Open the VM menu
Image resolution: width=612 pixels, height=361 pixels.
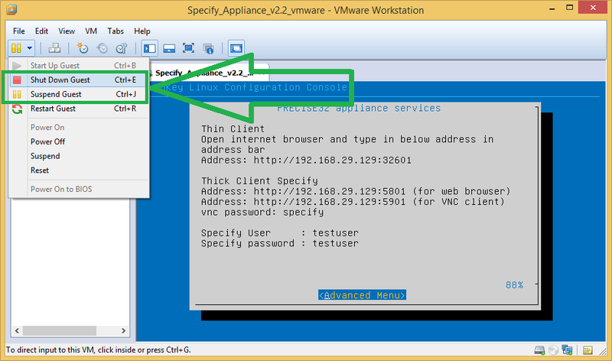click(x=91, y=31)
